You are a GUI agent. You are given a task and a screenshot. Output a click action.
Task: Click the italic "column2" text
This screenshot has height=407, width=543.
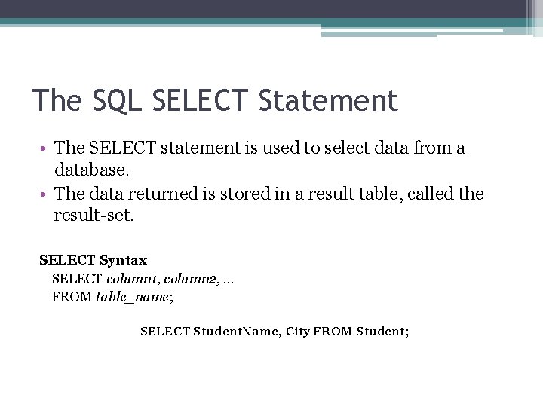[191, 279]
